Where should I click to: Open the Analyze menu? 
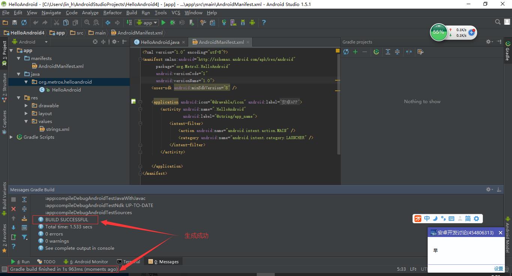(x=90, y=12)
